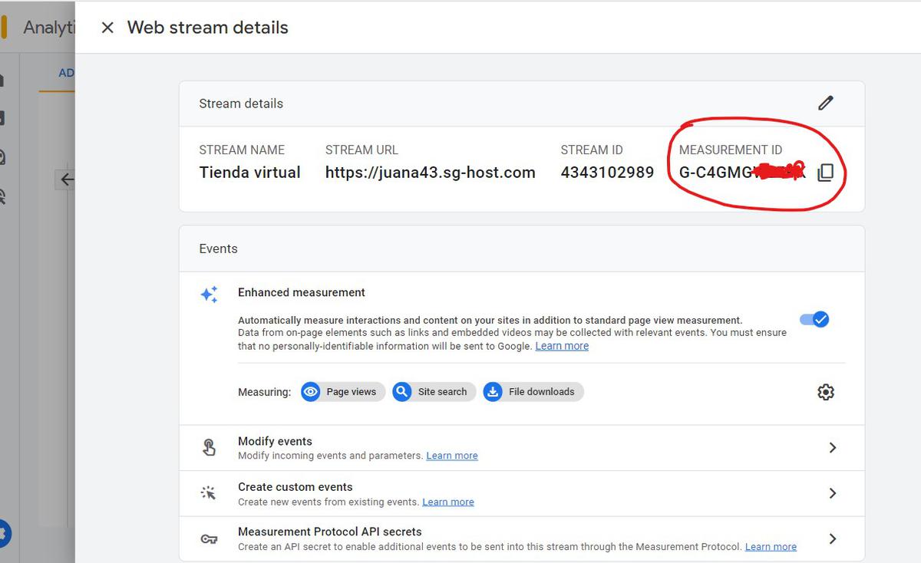Screen dimensions: 921x563
Task: Open Admin gear in bottom-left sidebar
Action: click(5, 532)
